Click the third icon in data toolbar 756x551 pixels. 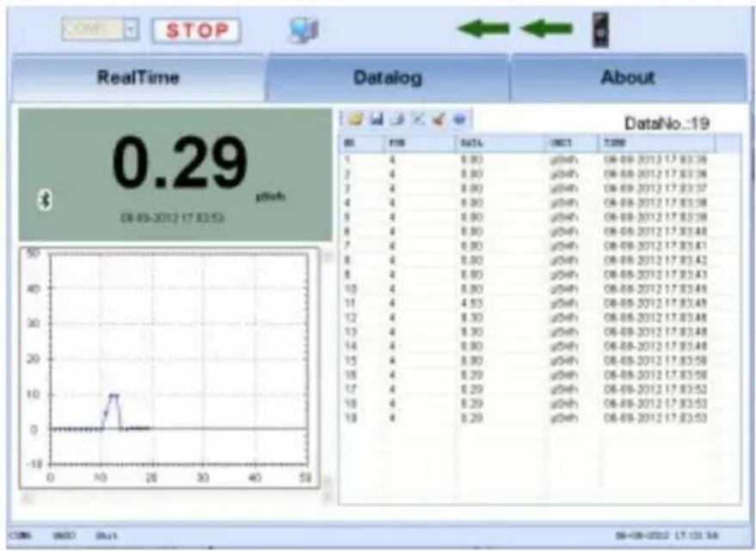point(397,119)
